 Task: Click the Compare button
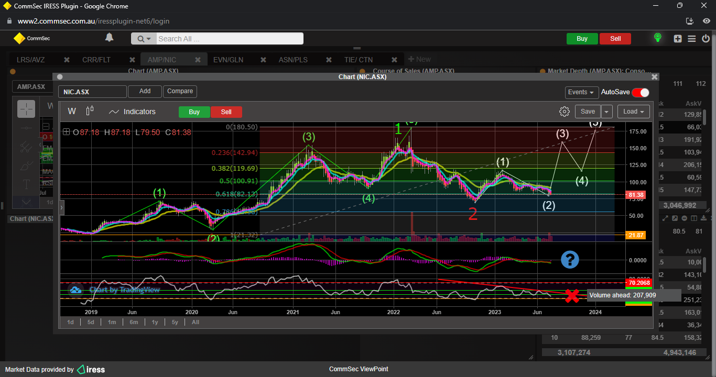pyautogui.click(x=180, y=91)
